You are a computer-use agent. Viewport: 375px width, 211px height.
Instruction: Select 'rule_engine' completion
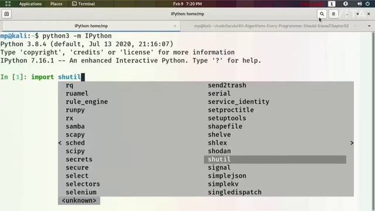87,101
